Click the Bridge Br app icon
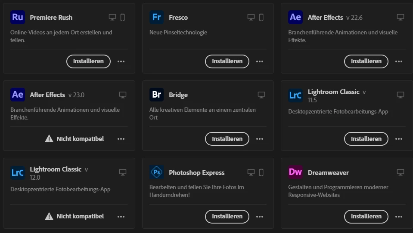The width and height of the screenshot is (413, 233). click(x=156, y=95)
